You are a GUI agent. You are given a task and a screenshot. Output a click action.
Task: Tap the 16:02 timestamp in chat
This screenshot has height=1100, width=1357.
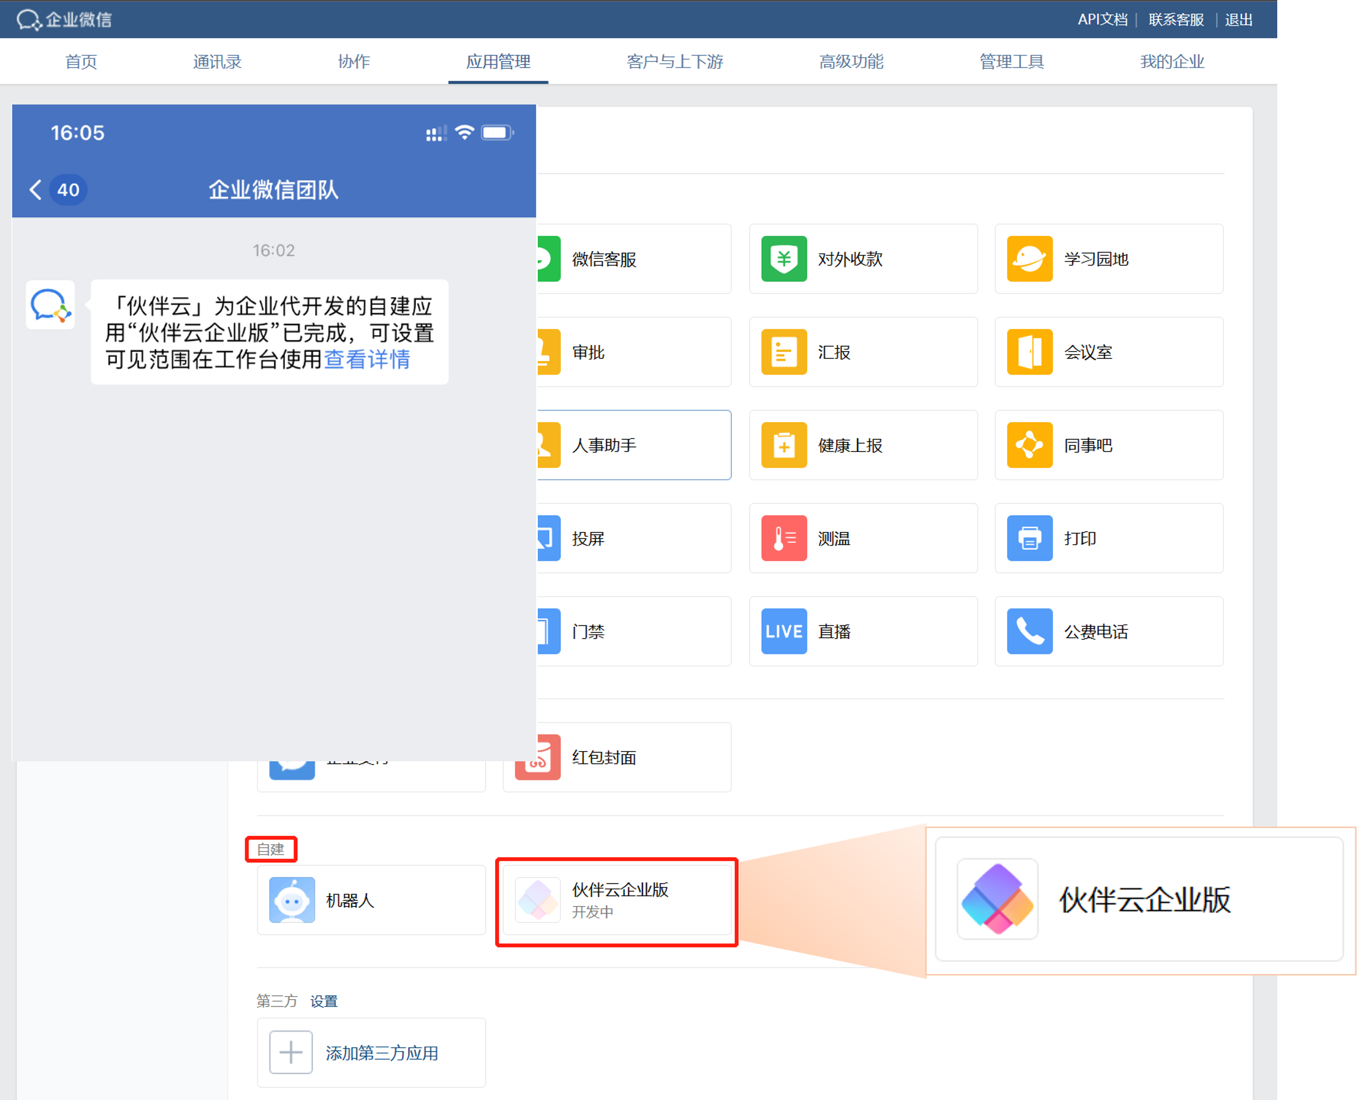tap(274, 250)
